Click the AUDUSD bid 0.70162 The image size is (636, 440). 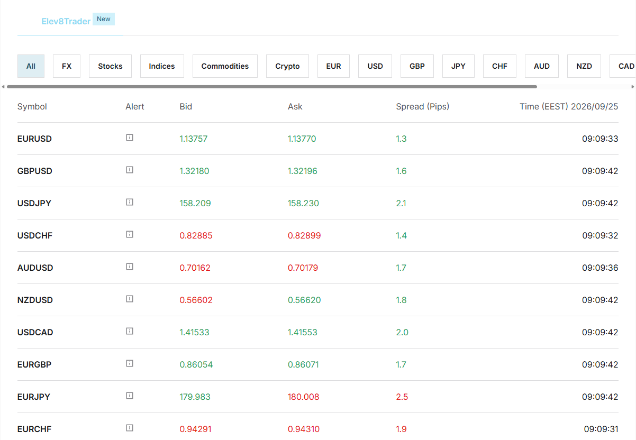195,268
